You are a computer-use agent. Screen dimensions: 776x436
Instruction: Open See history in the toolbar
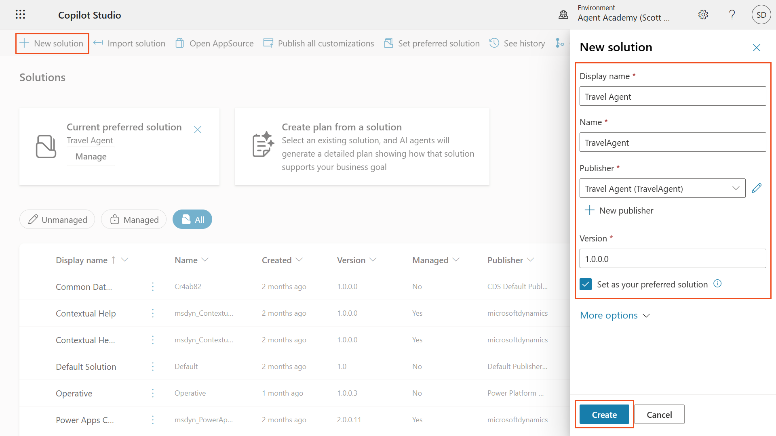[x=494, y=43]
